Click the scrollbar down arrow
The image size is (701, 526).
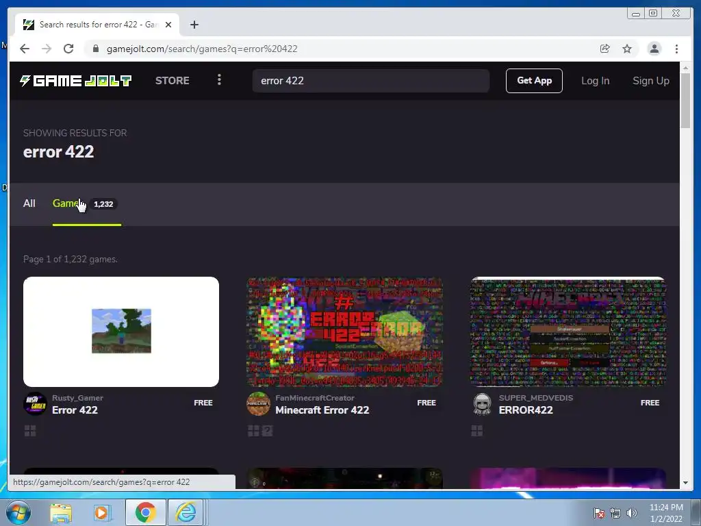coord(685,483)
